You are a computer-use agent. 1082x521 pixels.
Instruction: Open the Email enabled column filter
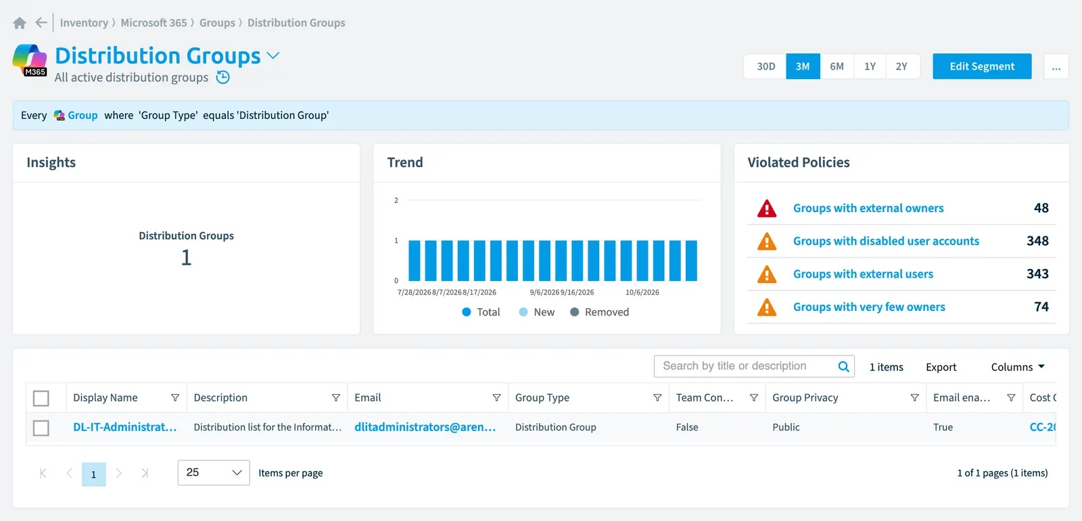1011,398
